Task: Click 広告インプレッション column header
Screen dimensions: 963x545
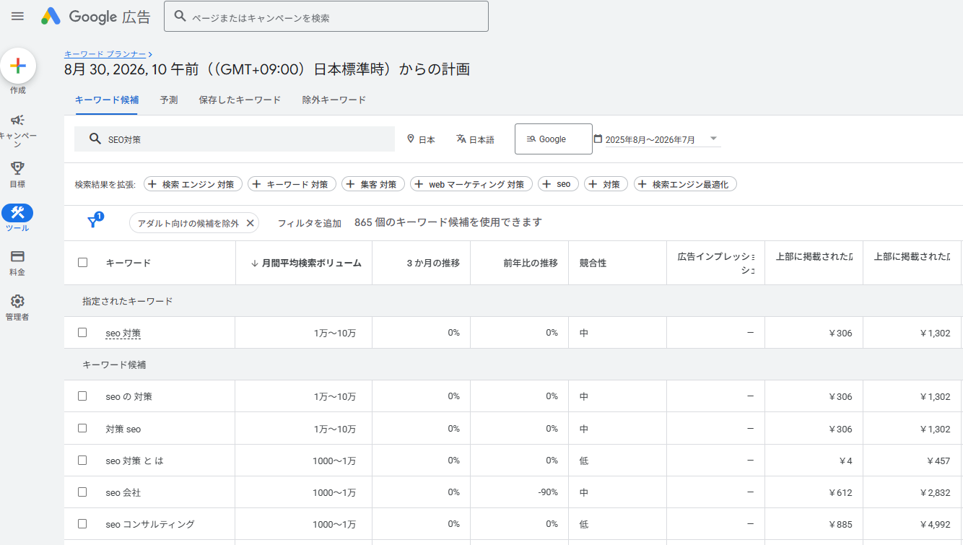Action: 716,263
